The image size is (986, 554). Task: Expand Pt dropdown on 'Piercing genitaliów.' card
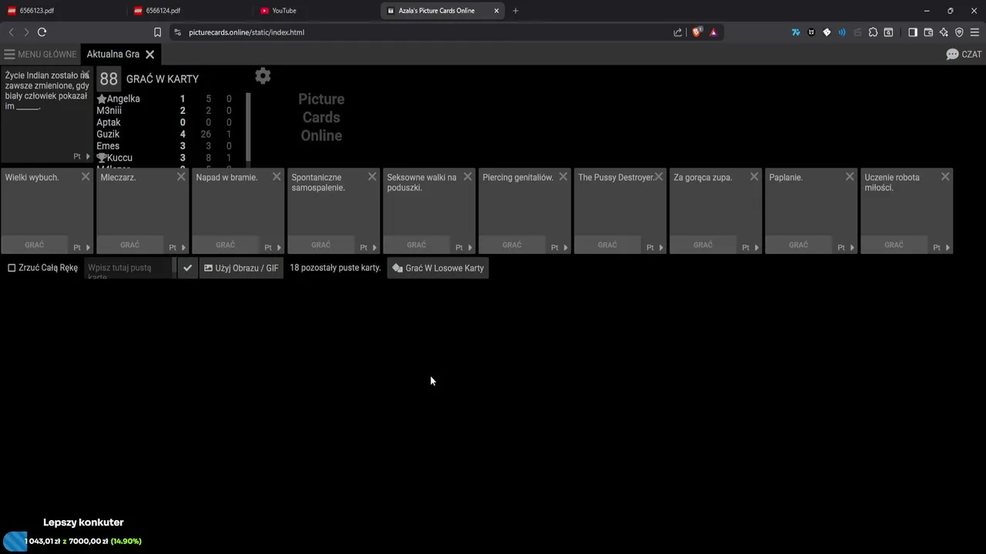coord(559,248)
